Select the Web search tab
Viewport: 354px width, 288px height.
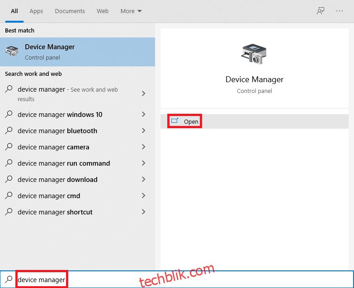[x=103, y=11]
